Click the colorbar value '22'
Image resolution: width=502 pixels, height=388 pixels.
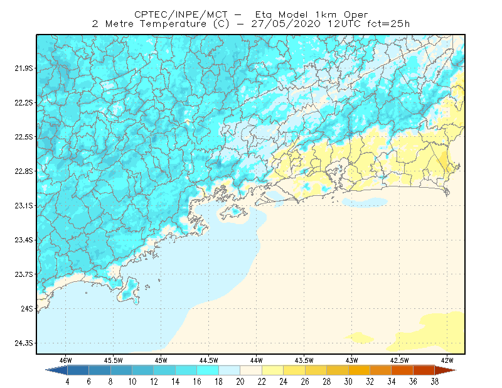(262, 382)
